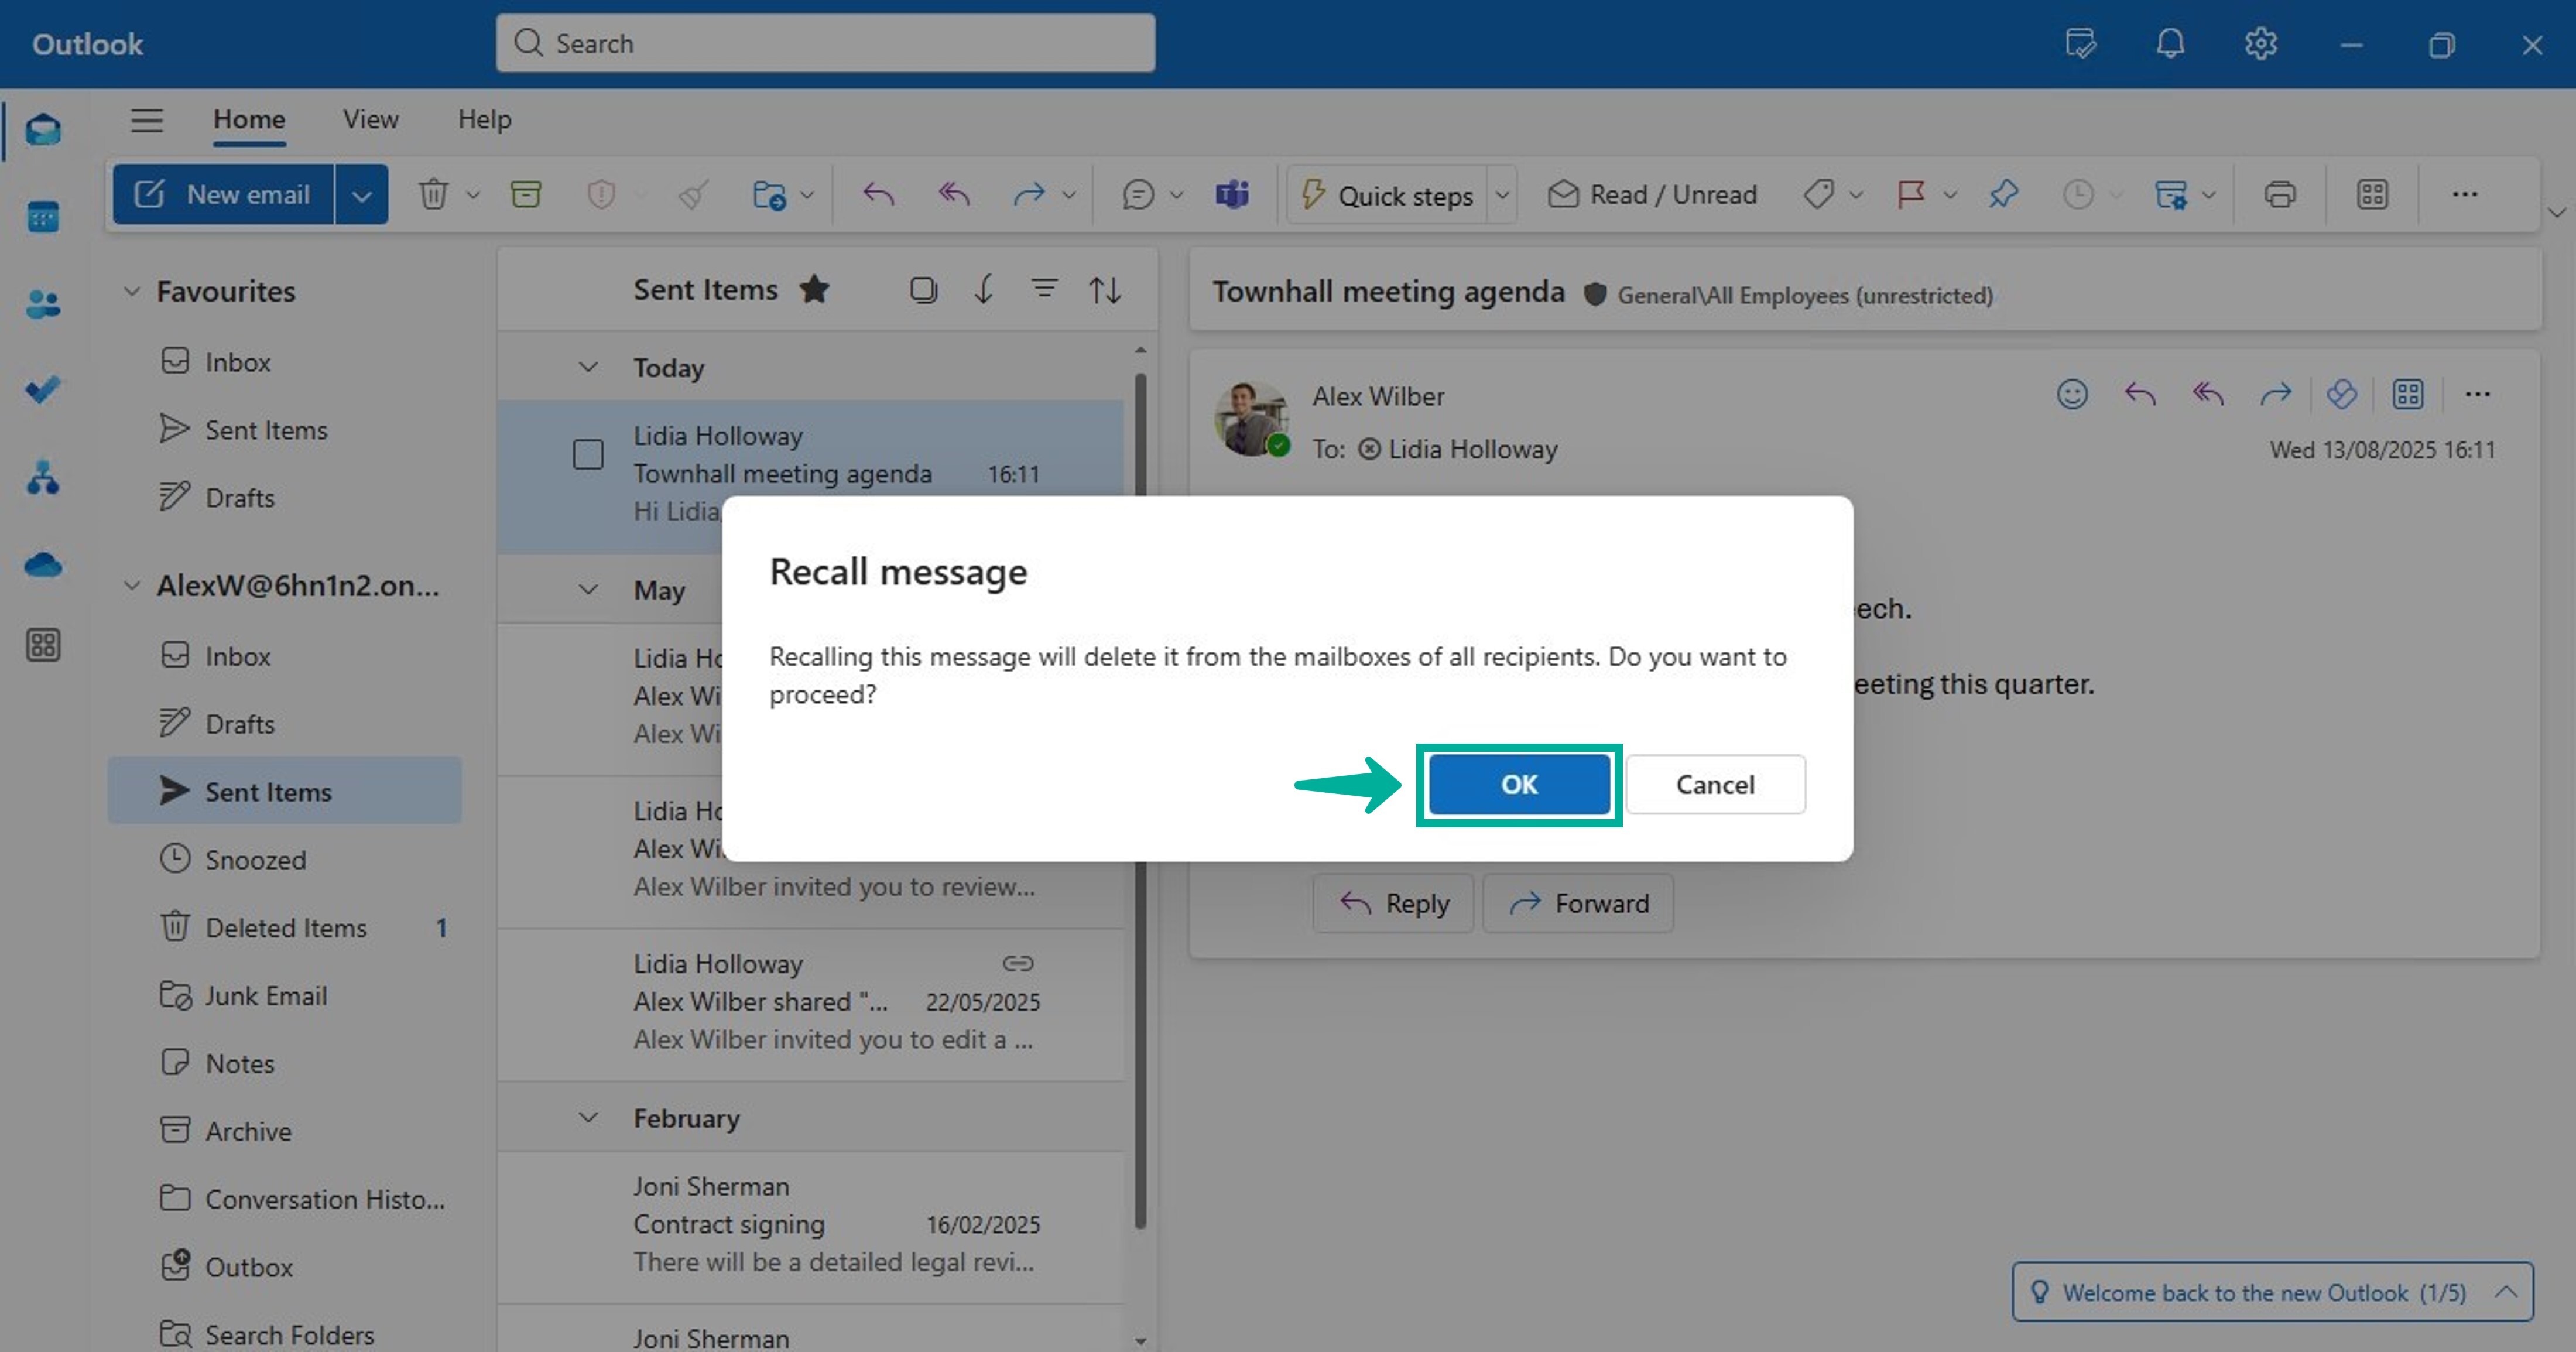This screenshot has width=2576, height=1352.
Task: Select the Delete trash icon
Action: tap(434, 194)
